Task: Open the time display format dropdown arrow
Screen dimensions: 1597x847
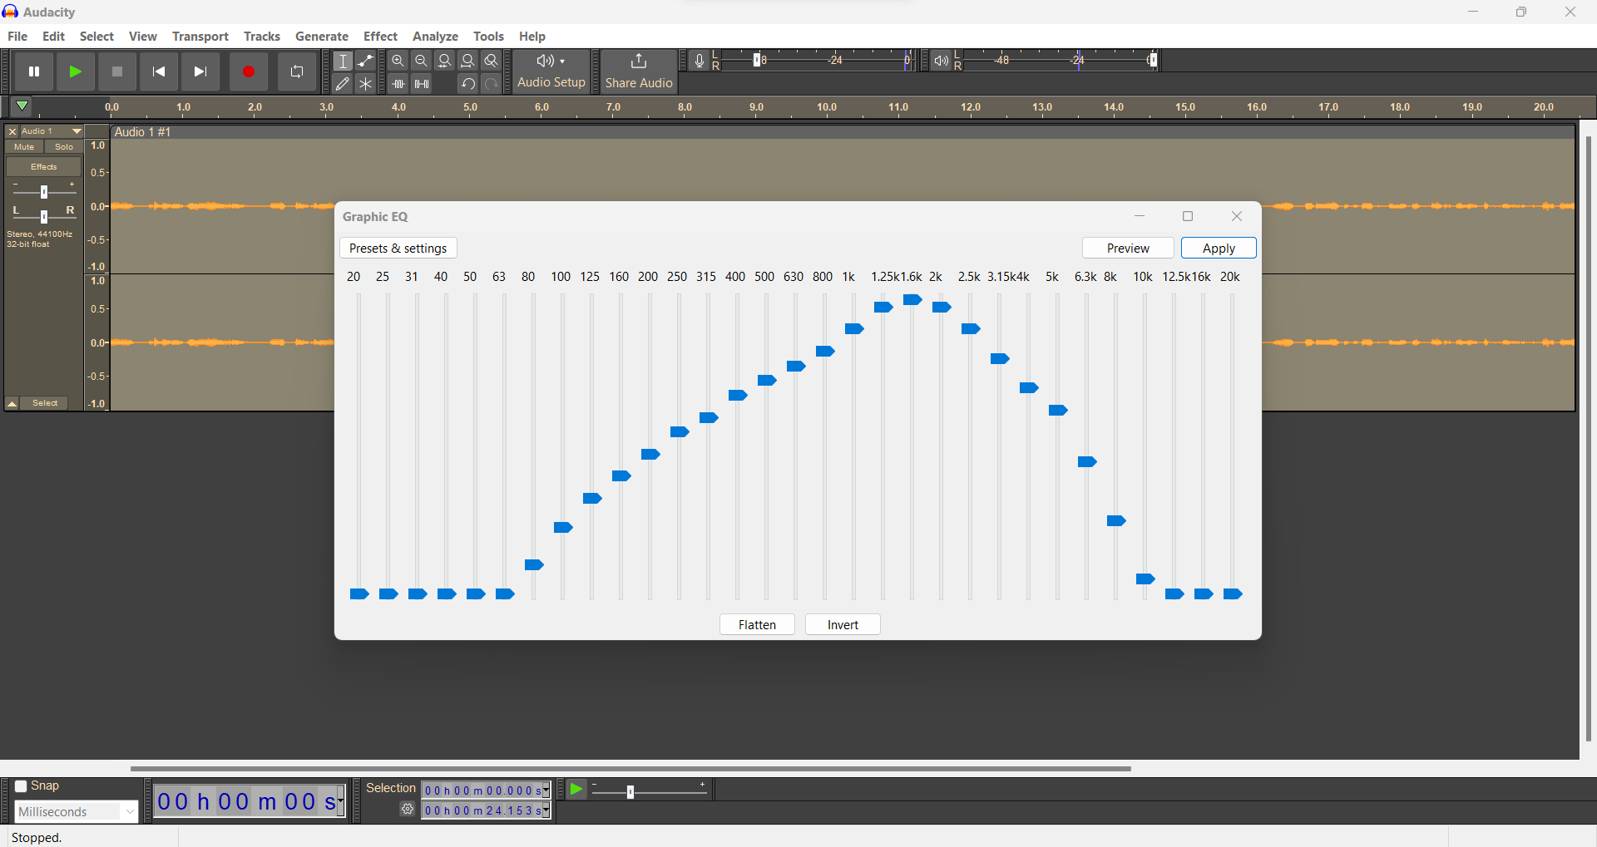Action: [341, 802]
